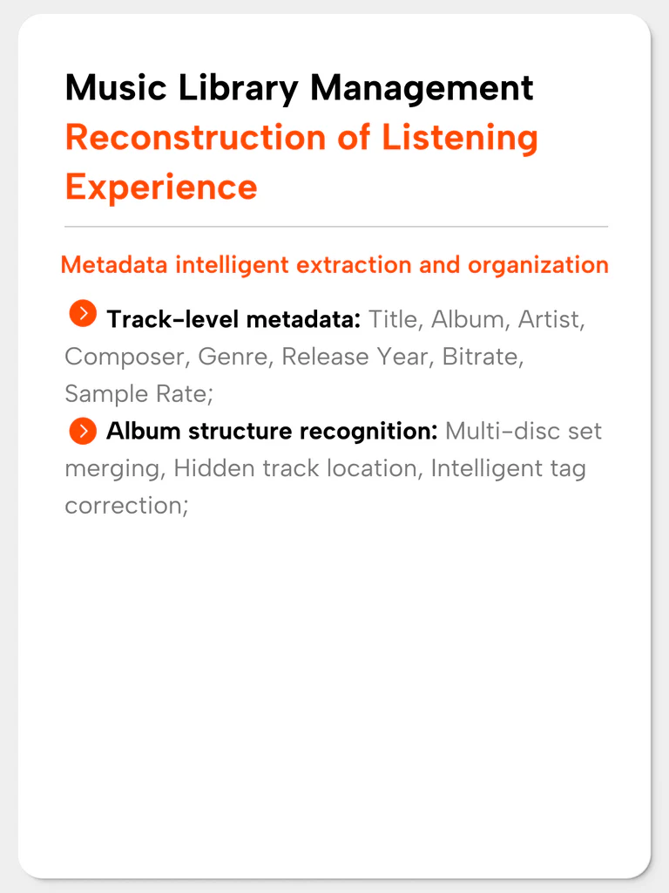Click the horizontal divider below the headline
The image size is (669, 893).
click(336, 227)
